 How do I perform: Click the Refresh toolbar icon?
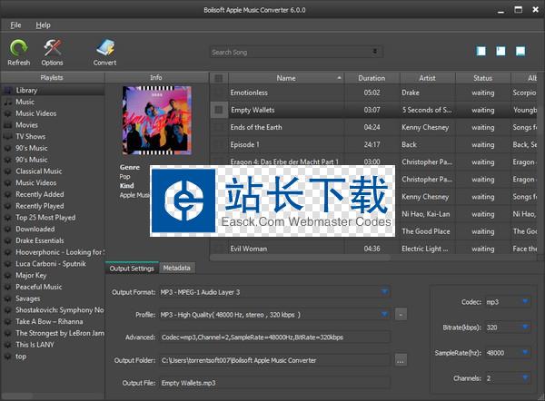[18, 48]
